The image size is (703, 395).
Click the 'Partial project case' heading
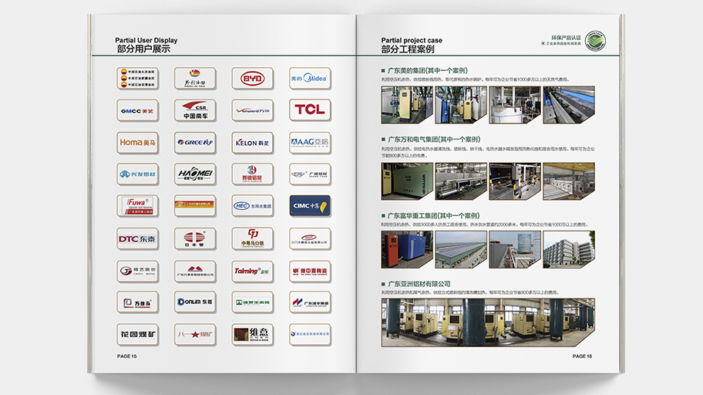click(412, 40)
